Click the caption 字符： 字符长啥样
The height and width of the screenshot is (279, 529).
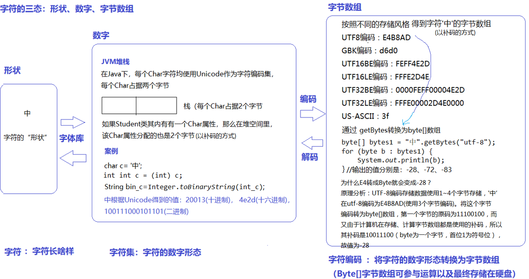pos(39,252)
